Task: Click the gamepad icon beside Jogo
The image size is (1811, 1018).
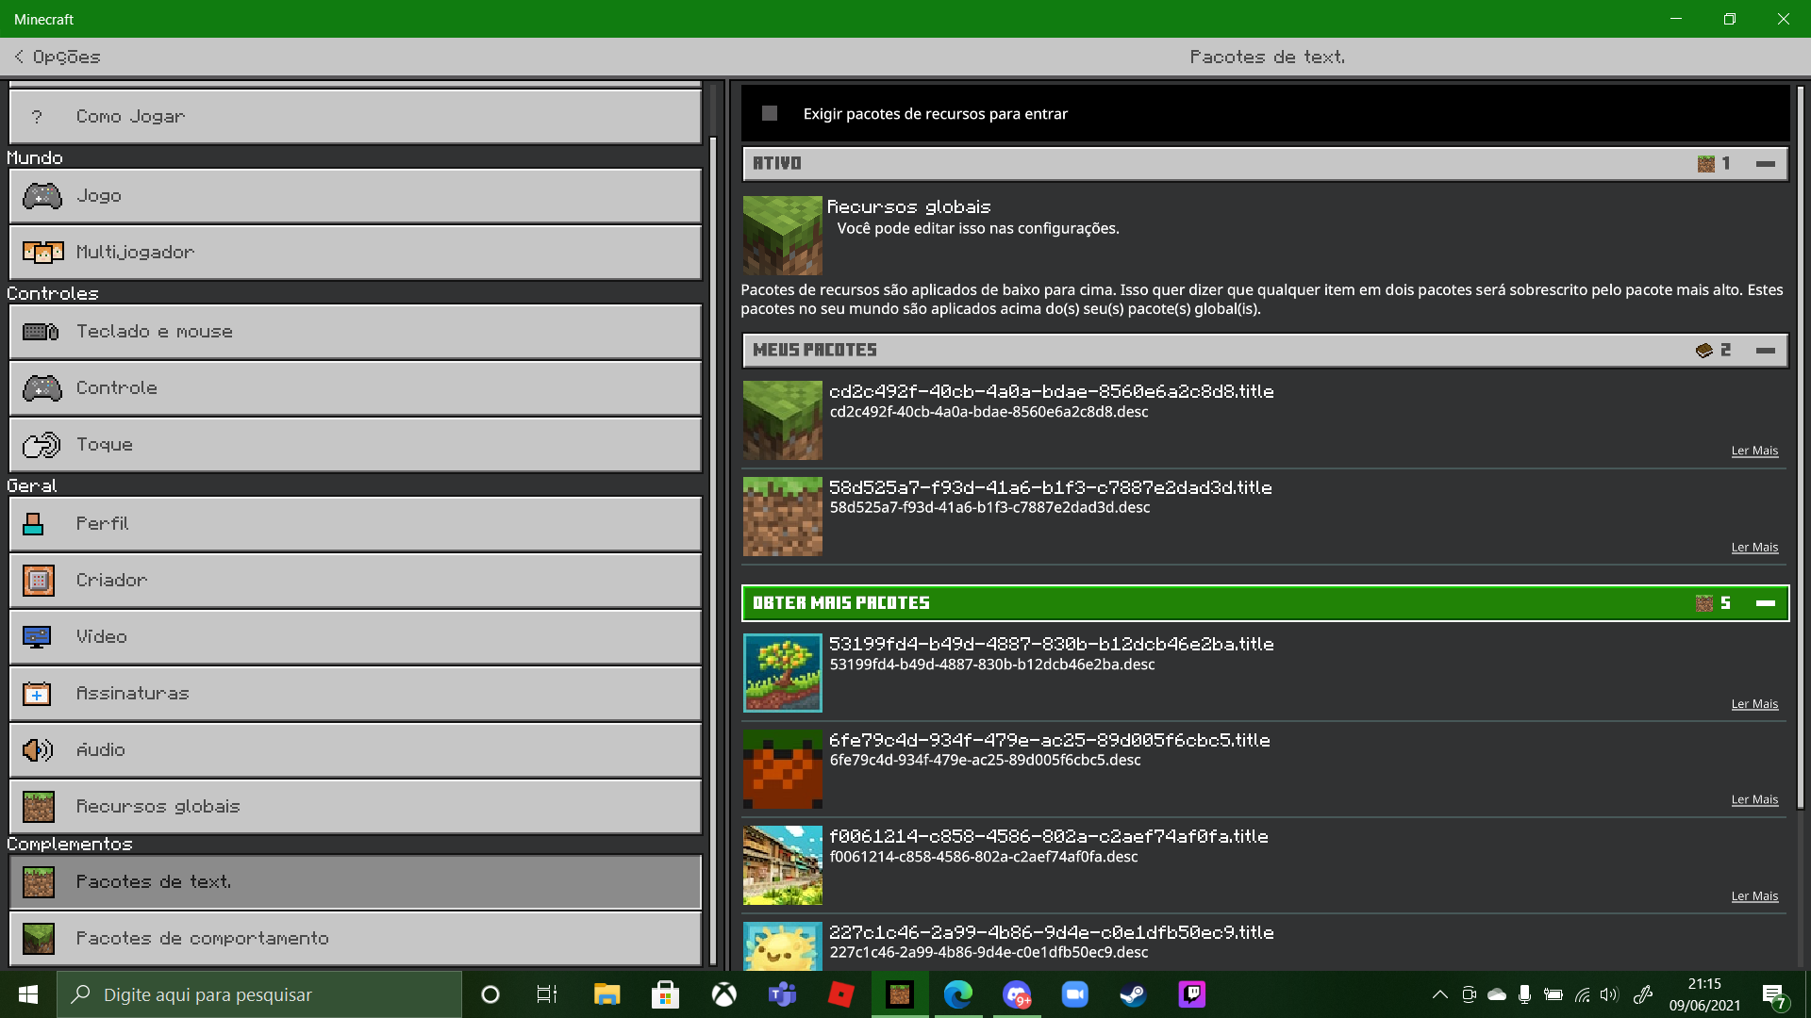Action: tap(42, 196)
